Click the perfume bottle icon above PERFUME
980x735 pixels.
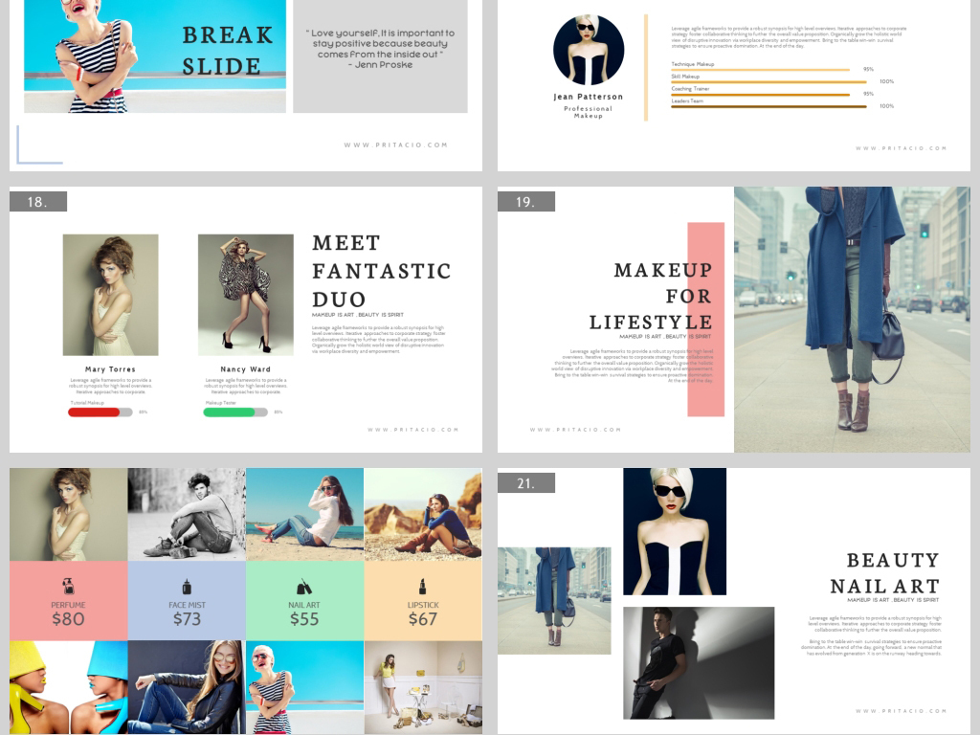tap(68, 587)
